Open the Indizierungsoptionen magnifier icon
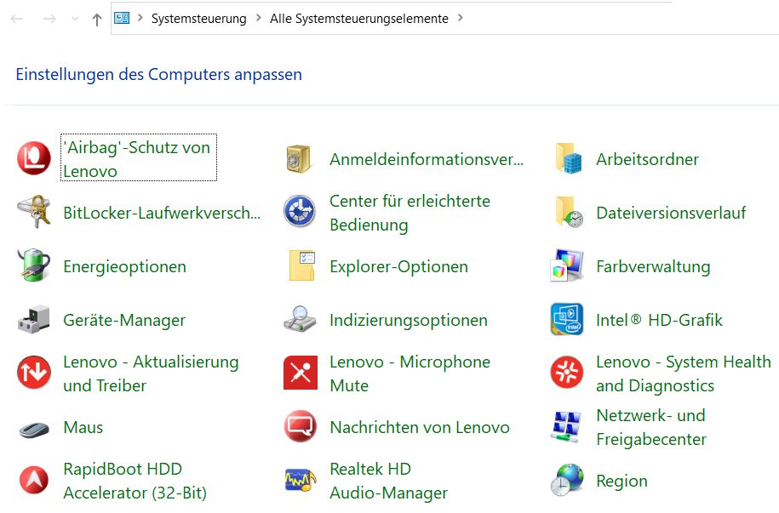779x513 pixels. [x=300, y=319]
